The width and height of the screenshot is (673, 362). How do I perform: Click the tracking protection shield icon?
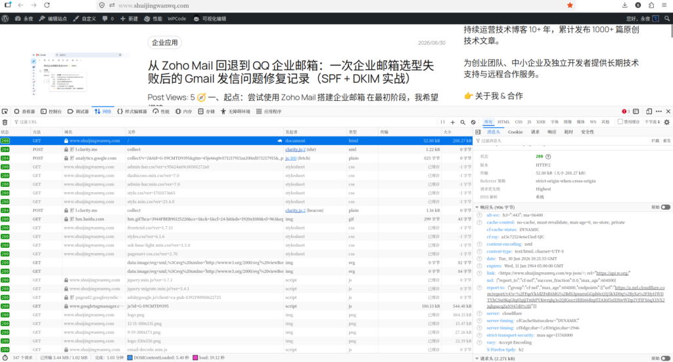point(102,5)
